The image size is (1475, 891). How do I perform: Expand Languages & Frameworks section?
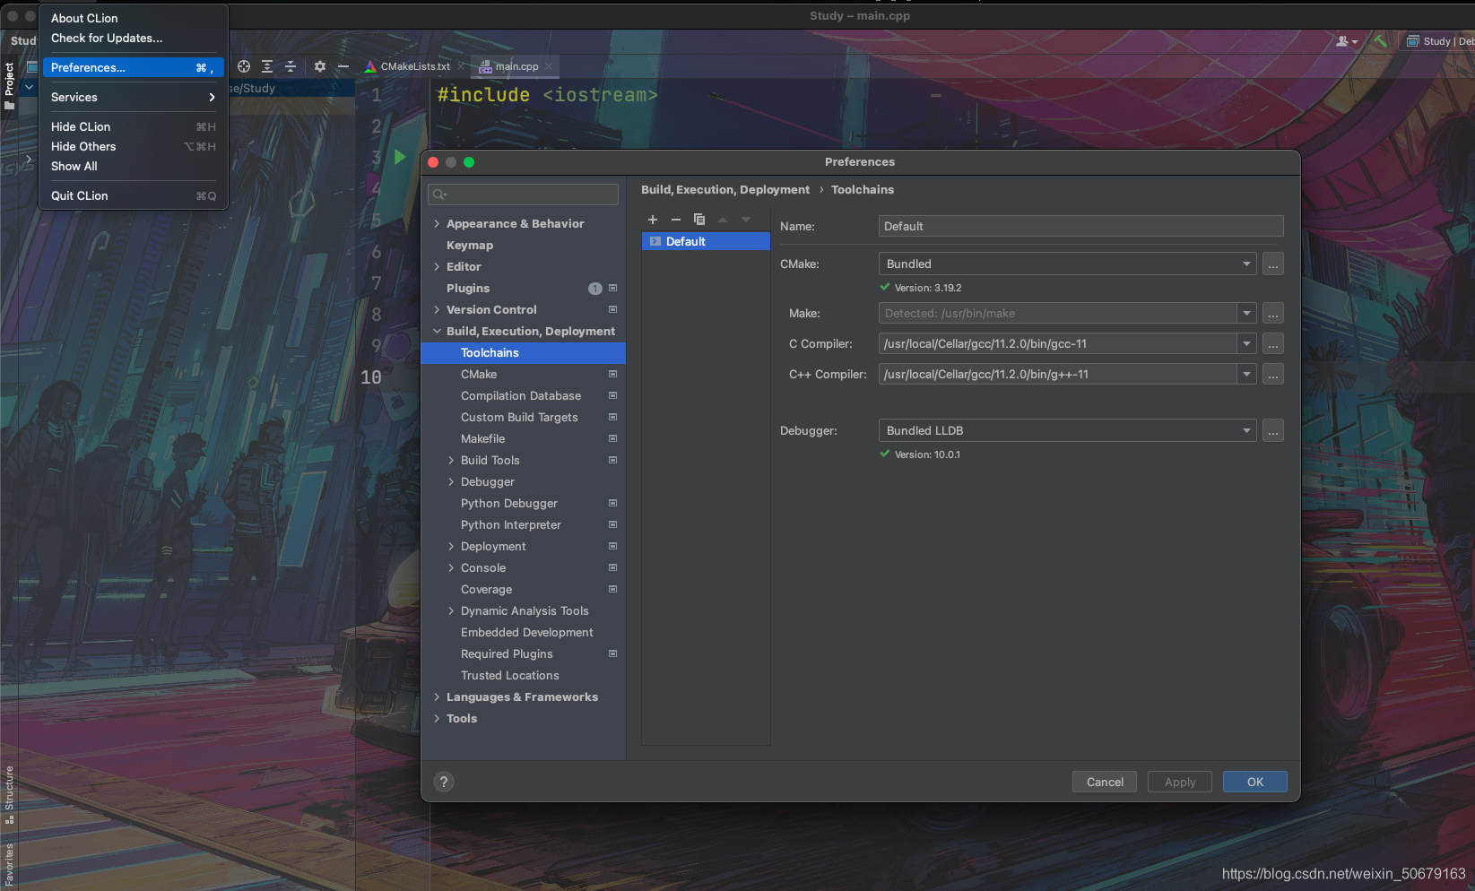coord(437,696)
